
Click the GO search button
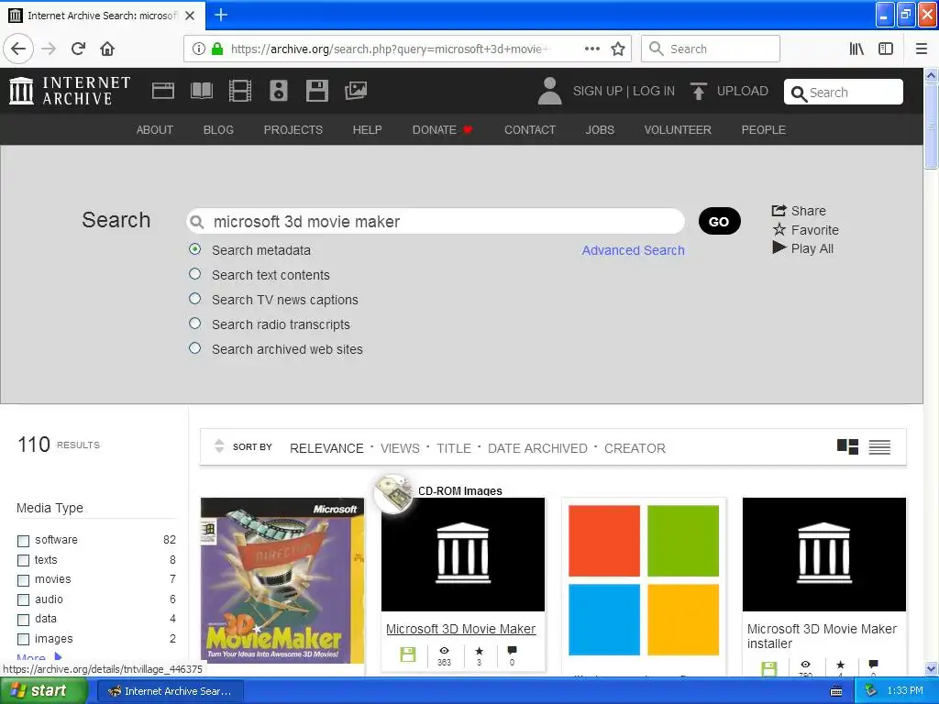click(719, 222)
